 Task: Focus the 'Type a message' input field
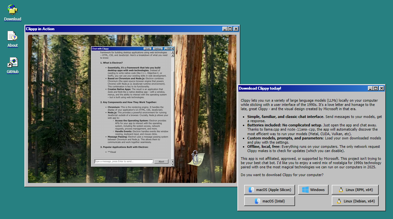123,161
